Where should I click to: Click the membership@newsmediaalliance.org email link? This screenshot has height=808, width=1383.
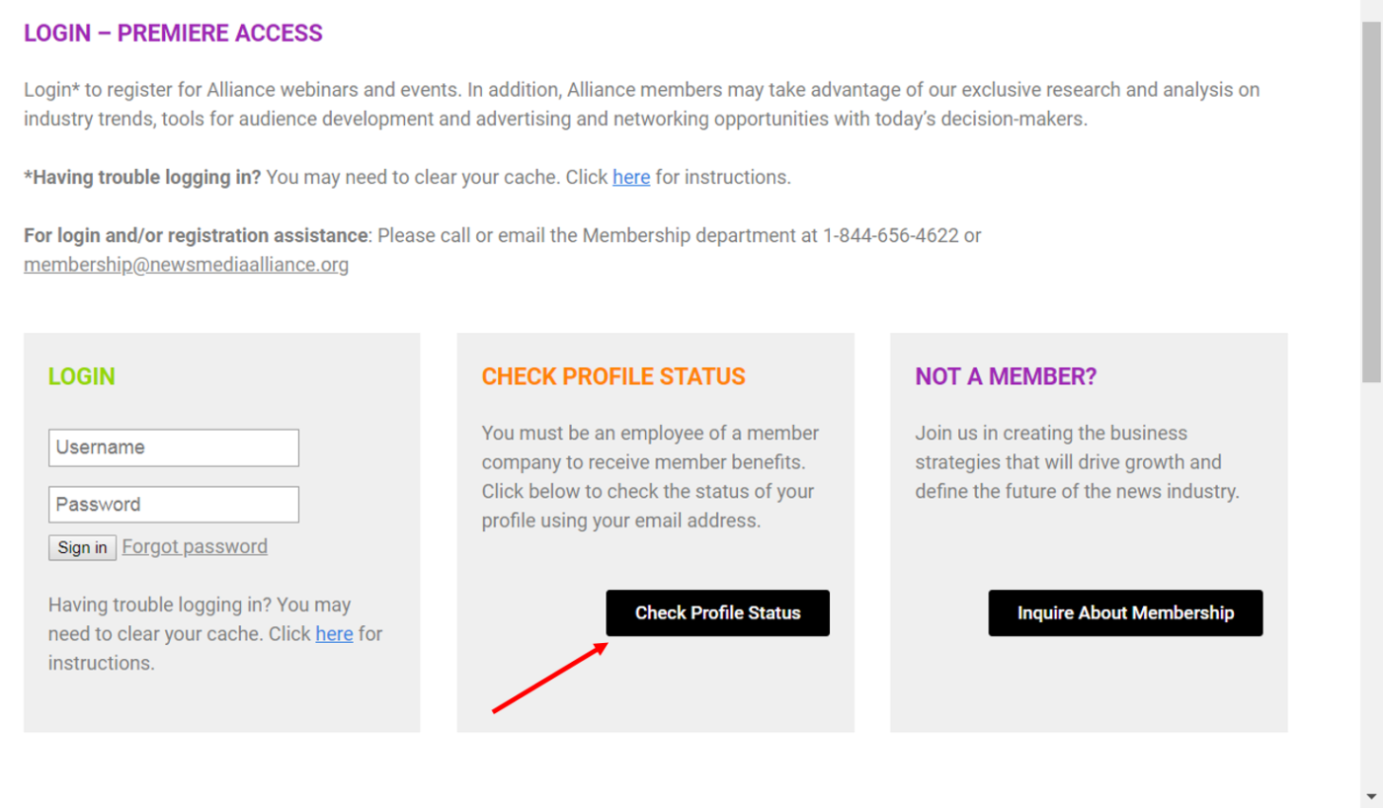coord(186,265)
